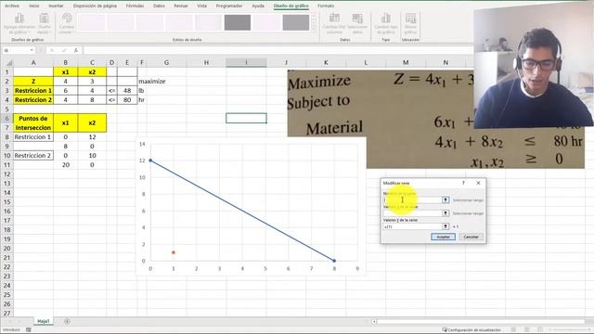Select cell containing 12 in row 8
The width and height of the screenshot is (594, 334).
pos(92,137)
